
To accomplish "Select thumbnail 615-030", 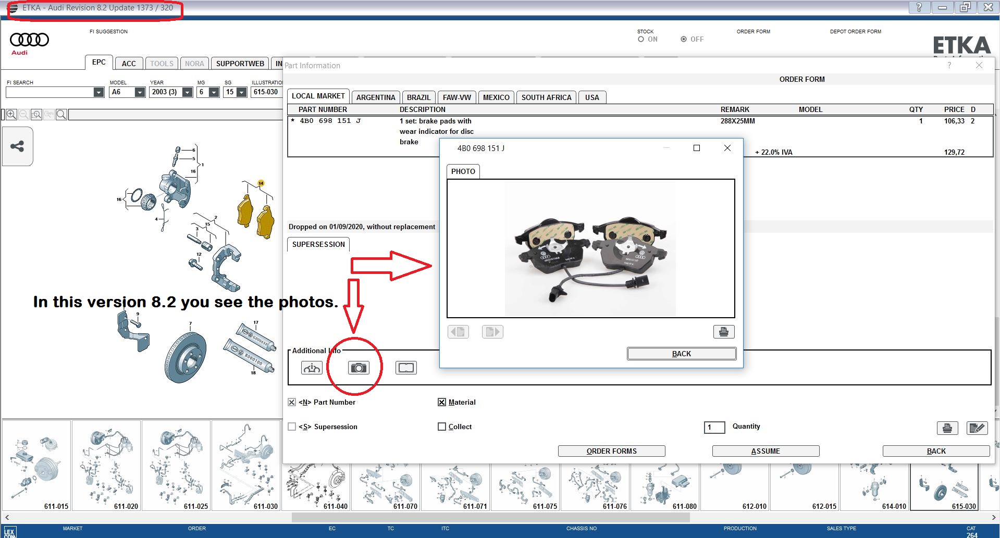I will click(944, 486).
